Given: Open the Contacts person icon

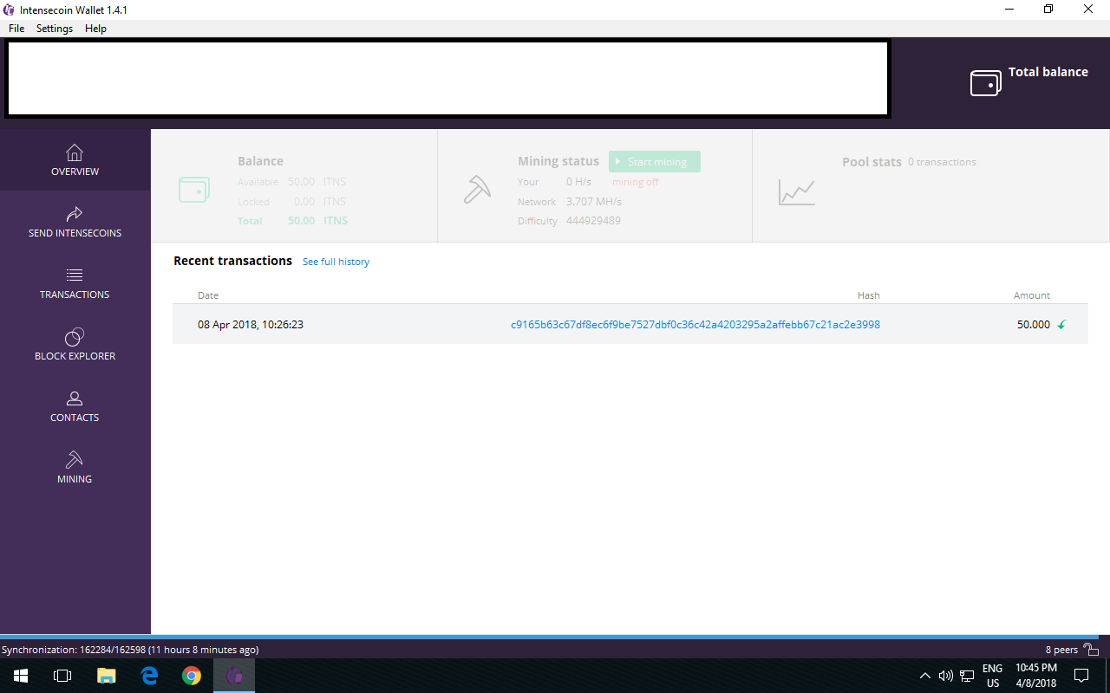Looking at the screenshot, I should click(x=75, y=398).
